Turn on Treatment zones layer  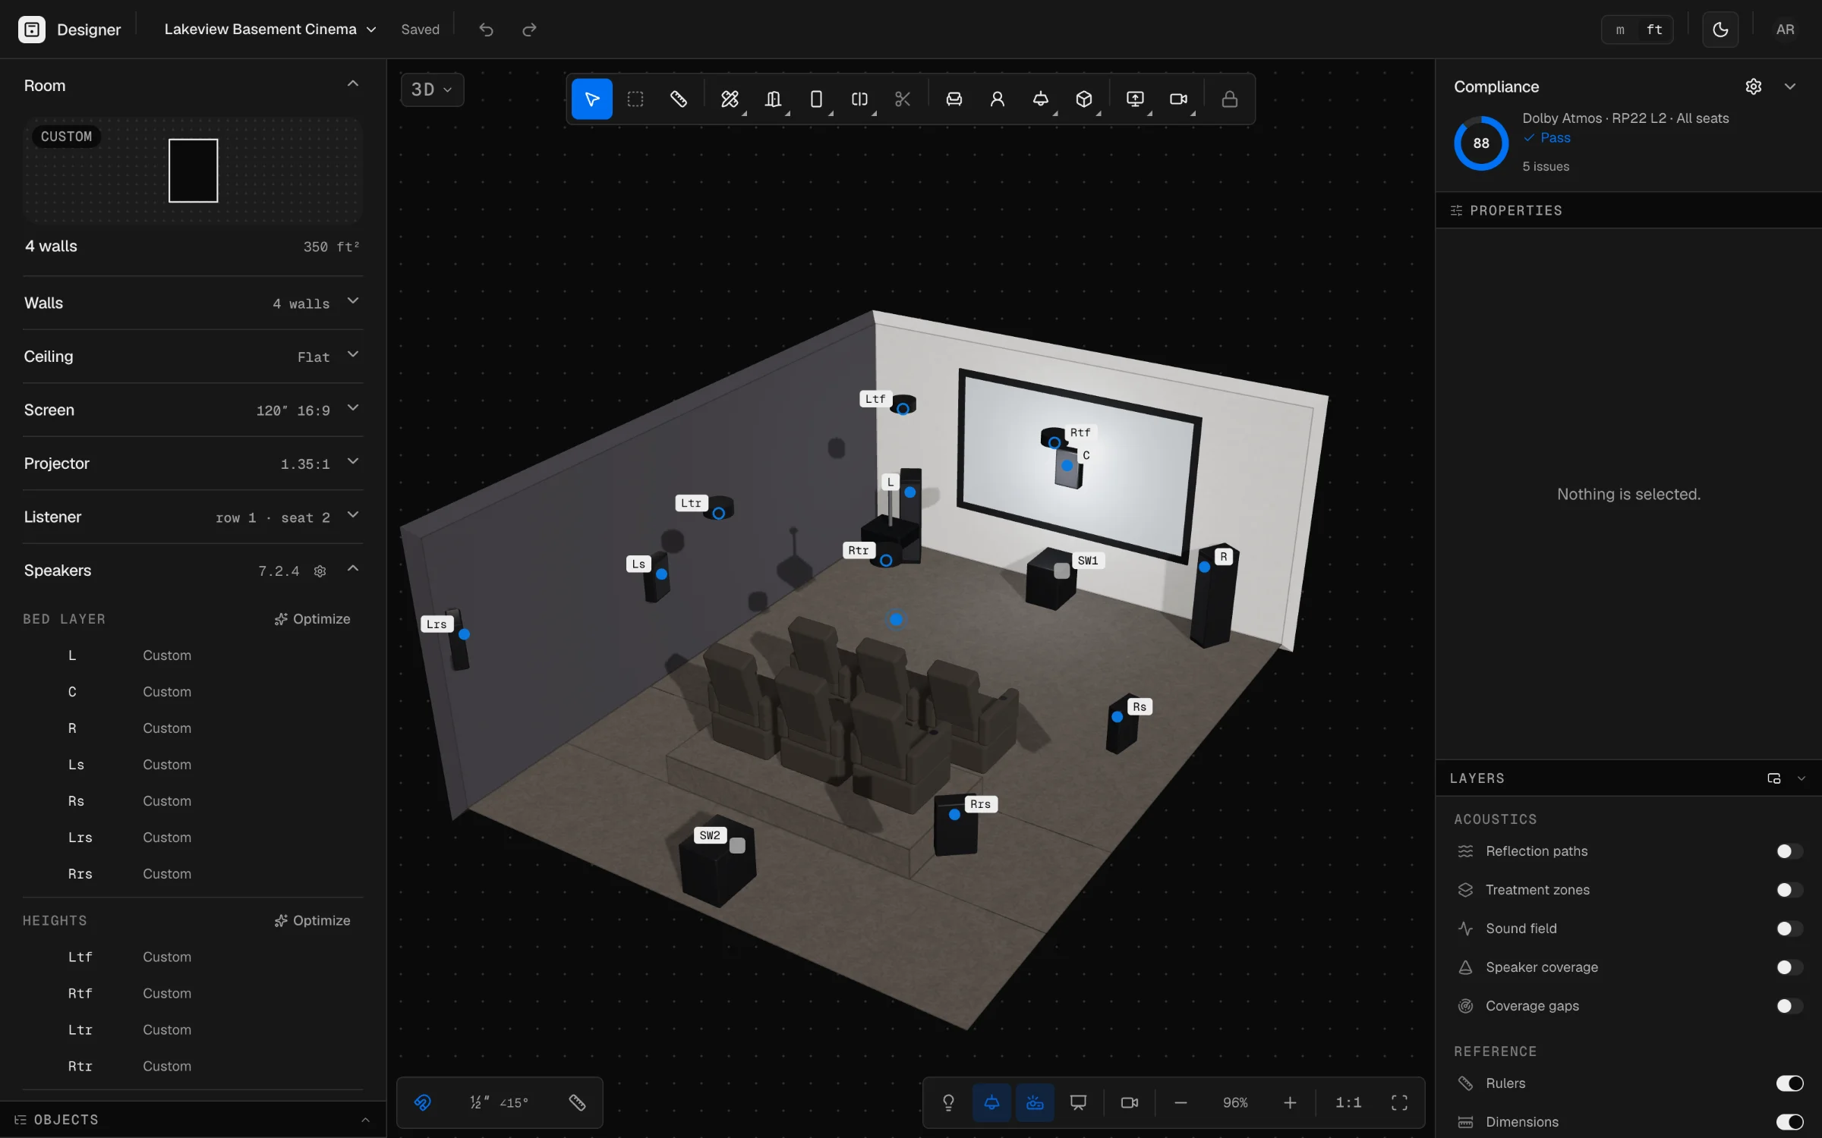pyautogui.click(x=1789, y=890)
